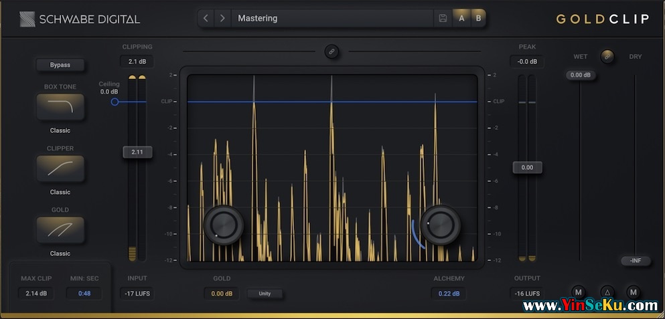
Task: Go to the previous preset arrow
Action: click(206, 19)
